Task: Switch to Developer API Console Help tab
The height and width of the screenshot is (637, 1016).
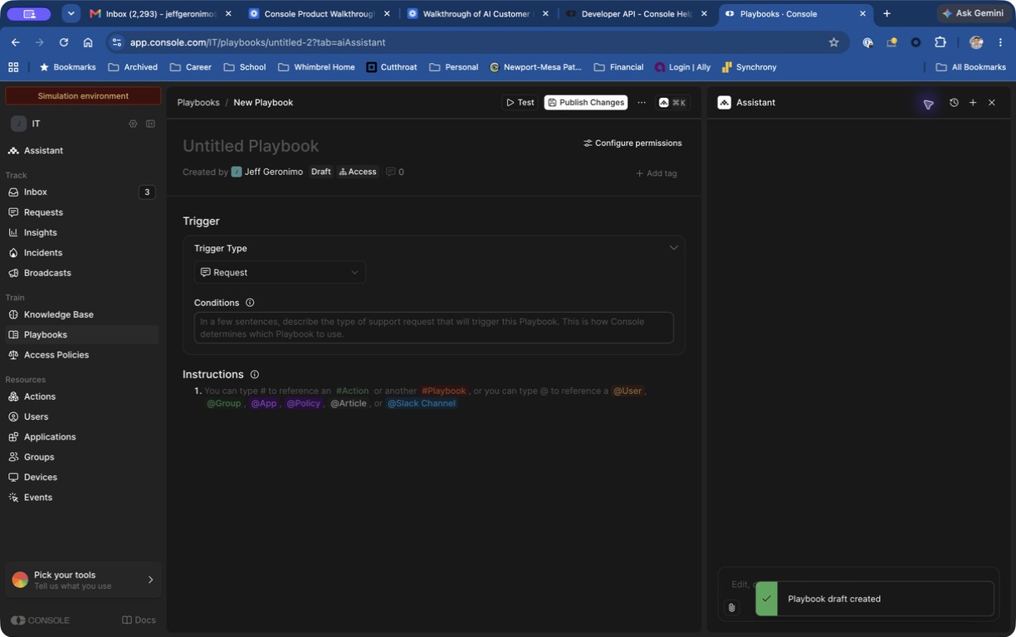Action: pos(636,13)
